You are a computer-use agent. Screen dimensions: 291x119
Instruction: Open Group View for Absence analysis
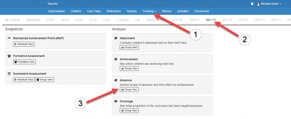point(129,90)
